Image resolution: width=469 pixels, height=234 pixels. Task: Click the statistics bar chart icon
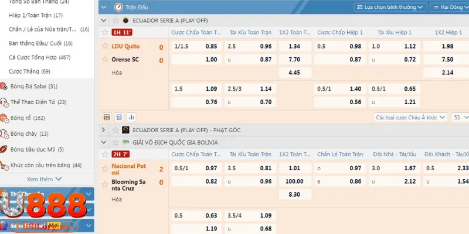tap(131, 117)
